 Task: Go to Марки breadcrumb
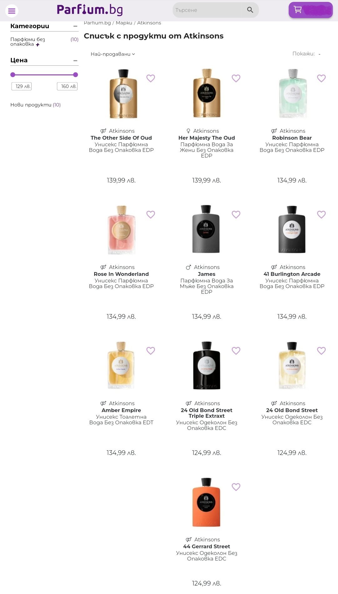[x=124, y=23]
